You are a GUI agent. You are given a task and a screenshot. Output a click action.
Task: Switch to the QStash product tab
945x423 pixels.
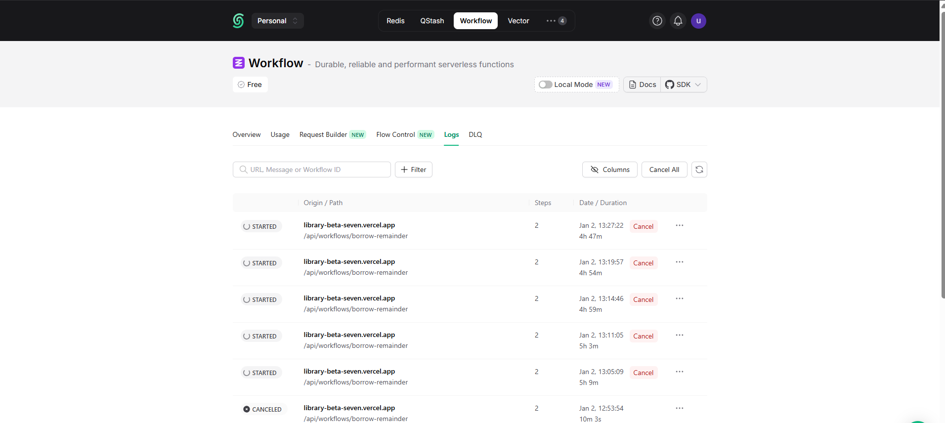click(432, 21)
